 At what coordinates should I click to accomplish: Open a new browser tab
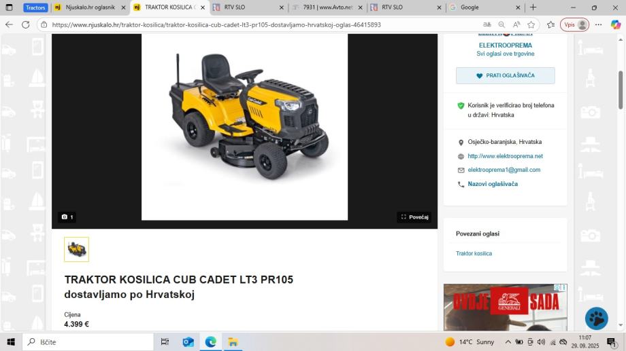click(x=533, y=7)
